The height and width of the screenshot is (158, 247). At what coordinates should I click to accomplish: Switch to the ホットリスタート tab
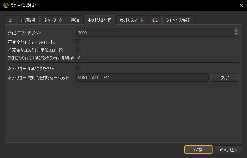[131, 20]
